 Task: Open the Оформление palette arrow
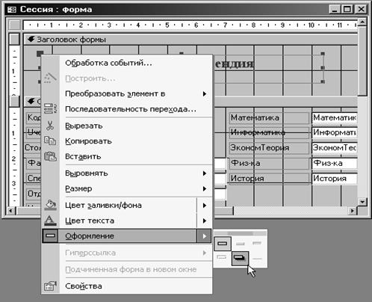tap(205, 236)
